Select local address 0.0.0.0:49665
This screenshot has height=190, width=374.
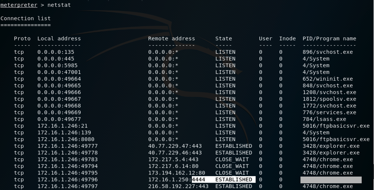59,85
